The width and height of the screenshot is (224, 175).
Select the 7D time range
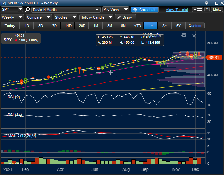[x=54, y=26]
